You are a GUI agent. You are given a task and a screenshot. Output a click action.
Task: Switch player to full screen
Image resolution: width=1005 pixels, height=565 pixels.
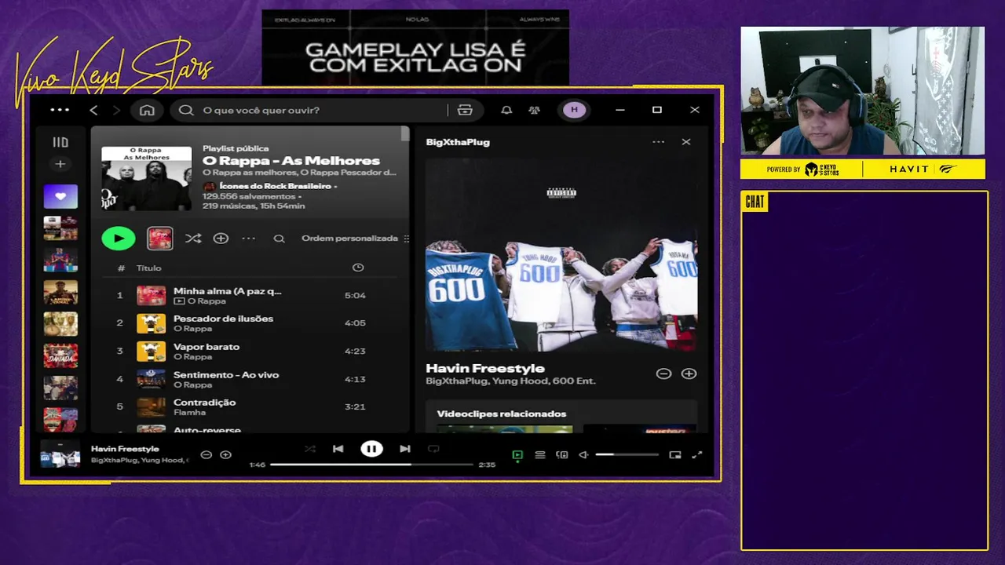pyautogui.click(x=696, y=454)
